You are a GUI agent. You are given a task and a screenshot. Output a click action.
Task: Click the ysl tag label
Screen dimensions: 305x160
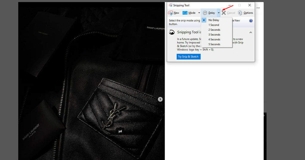pos(120,131)
